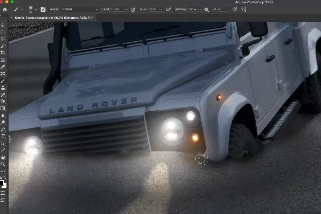Select the Eraser tool
Screen dimensions: 321x214
3,102
